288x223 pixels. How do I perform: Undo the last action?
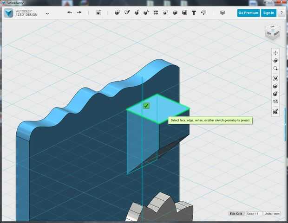pyautogui.click(x=70, y=13)
